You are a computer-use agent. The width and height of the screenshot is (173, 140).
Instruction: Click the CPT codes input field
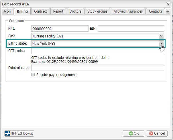[98, 51]
